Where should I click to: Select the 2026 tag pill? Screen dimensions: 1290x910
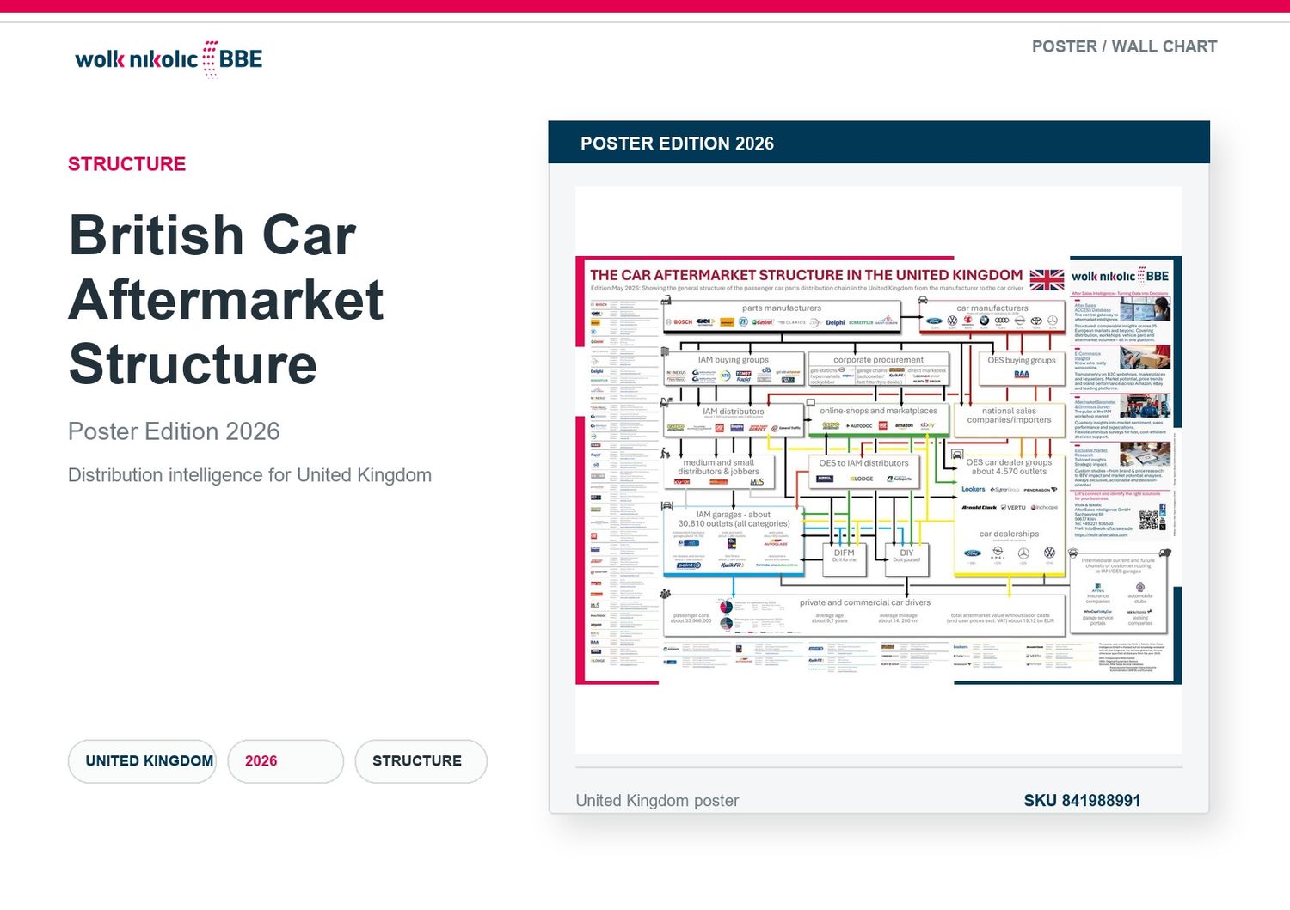(286, 761)
